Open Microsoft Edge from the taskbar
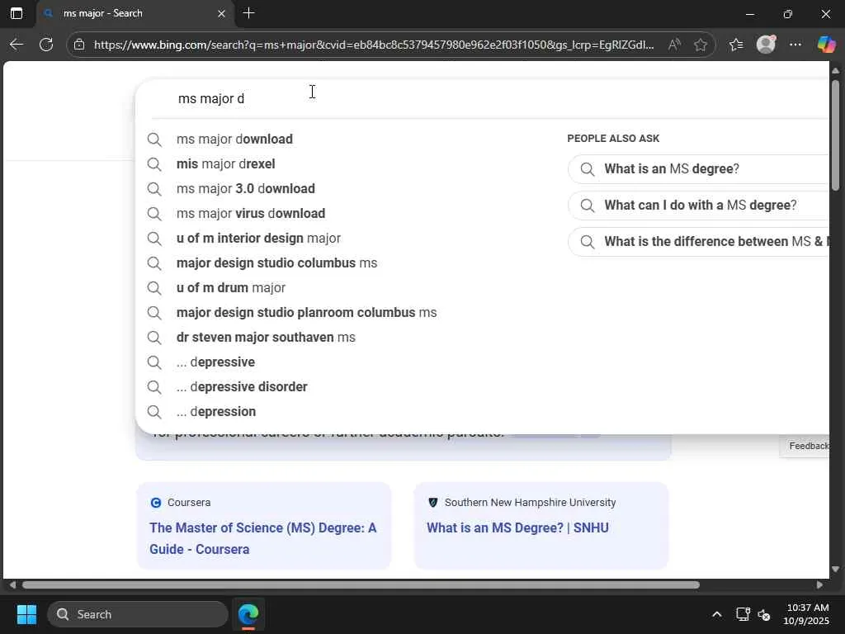The width and height of the screenshot is (845, 634). coord(248,614)
